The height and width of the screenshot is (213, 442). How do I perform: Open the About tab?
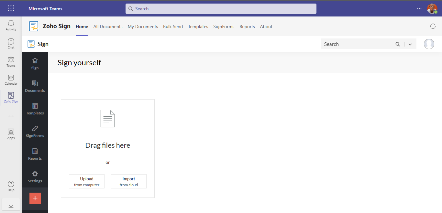coord(266,27)
